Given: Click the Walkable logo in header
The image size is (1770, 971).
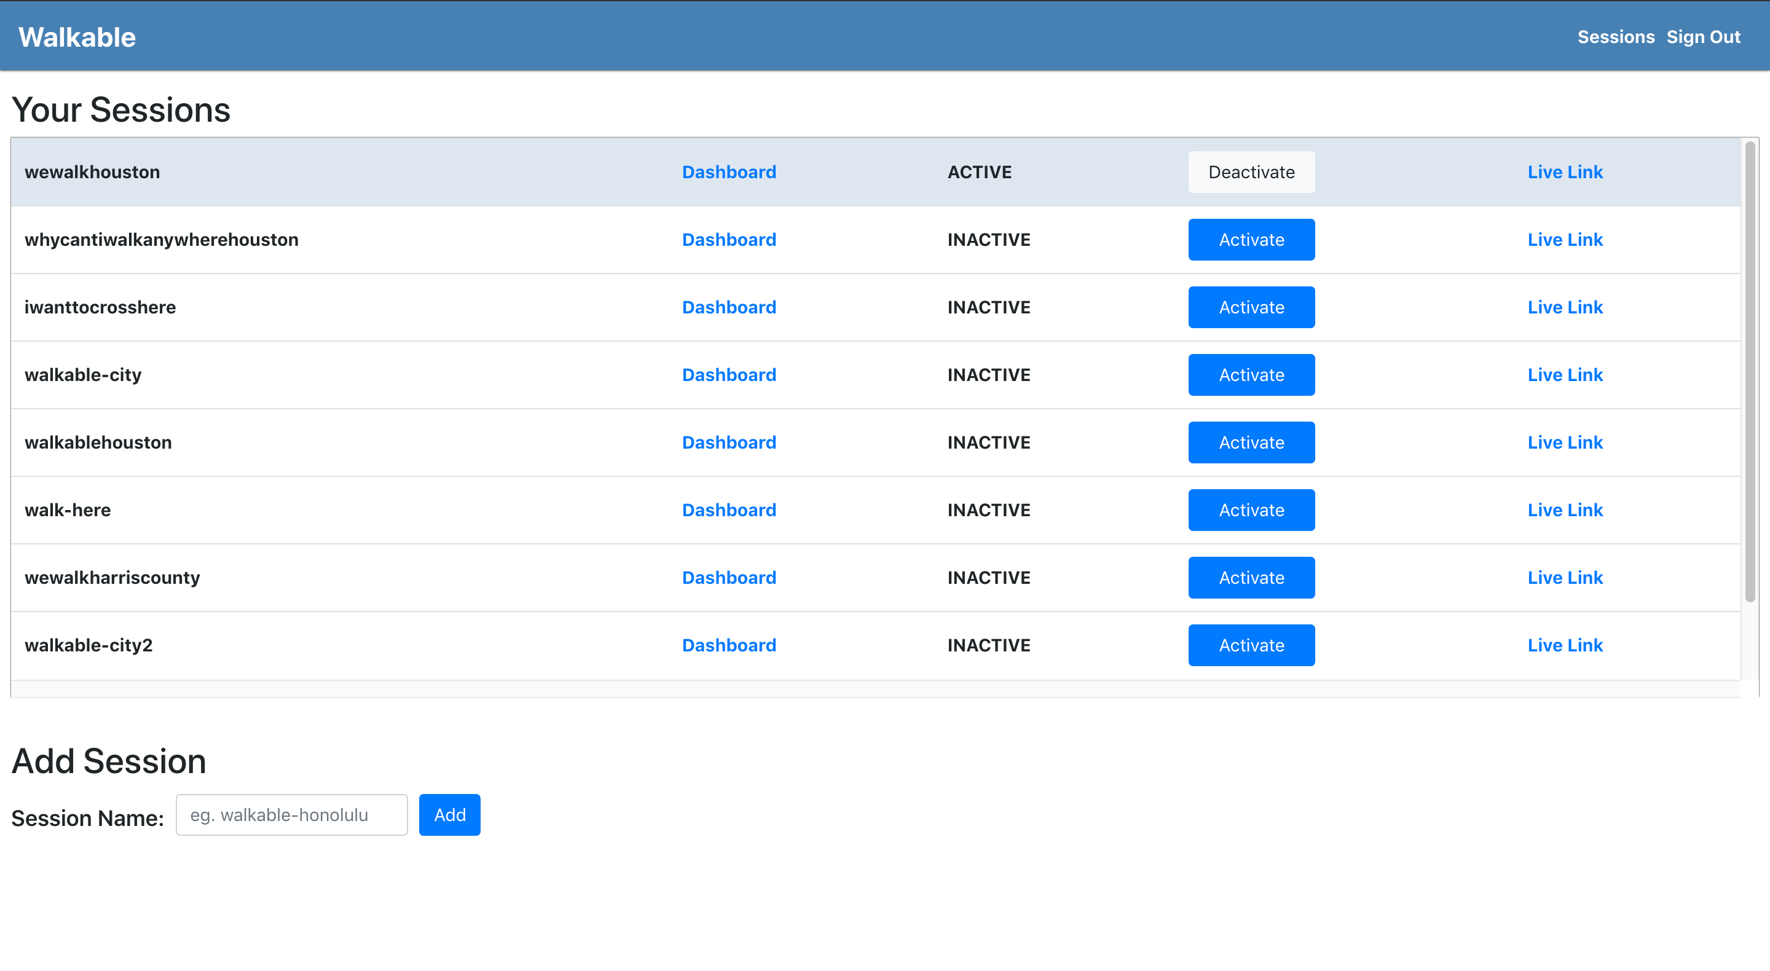Looking at the screenshot, I should [77, 37].
